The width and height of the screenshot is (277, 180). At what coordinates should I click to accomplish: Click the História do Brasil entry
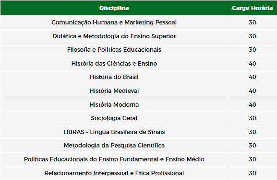tap(114, 77)
